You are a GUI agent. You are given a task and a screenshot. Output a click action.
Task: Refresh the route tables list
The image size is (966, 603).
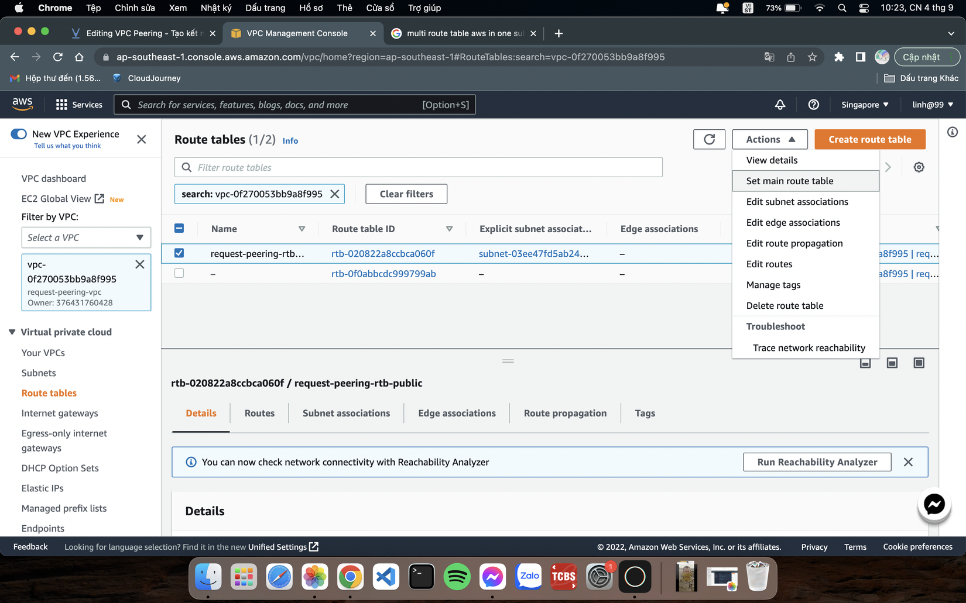click(x=709, y=139)
